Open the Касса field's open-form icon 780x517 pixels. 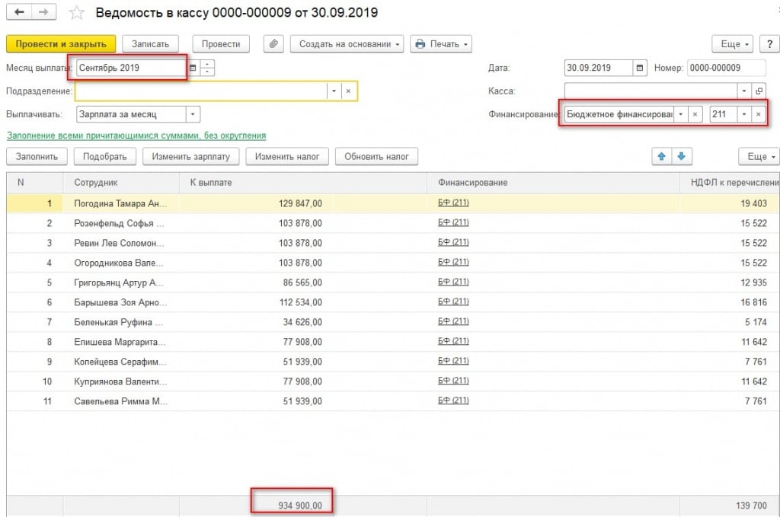pos(759,91)
